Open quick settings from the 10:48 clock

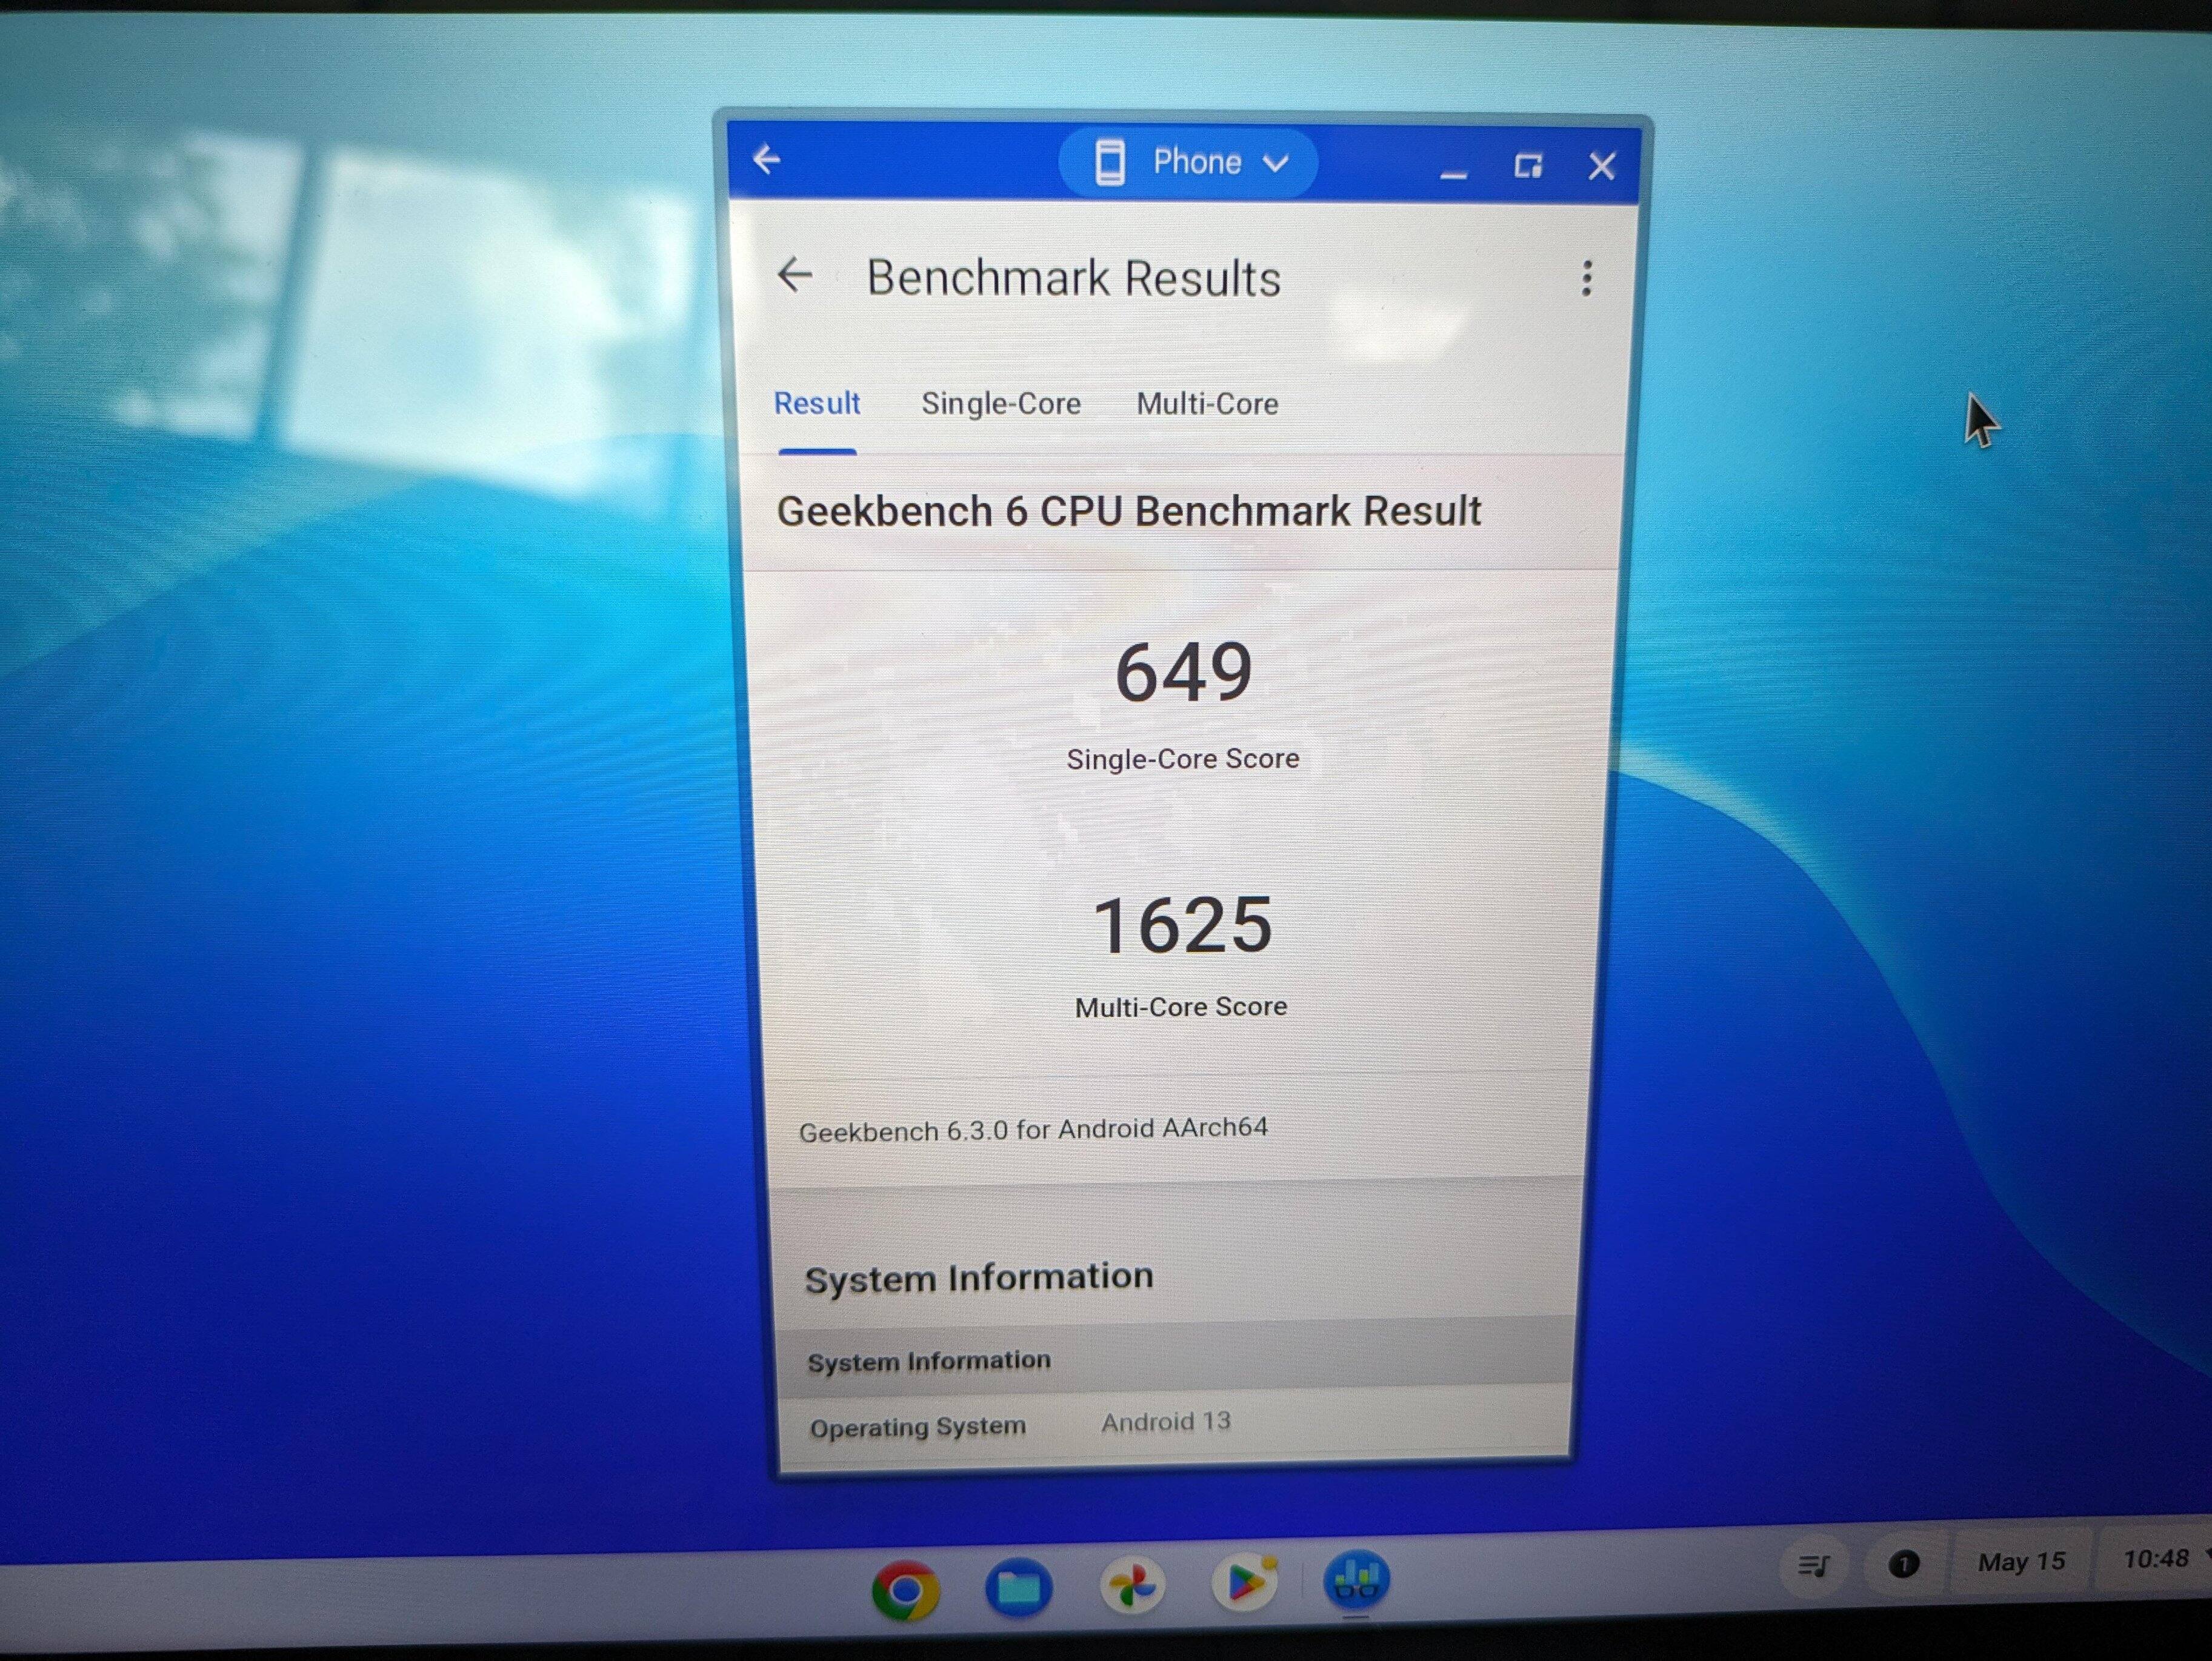pos(2156,1559)
